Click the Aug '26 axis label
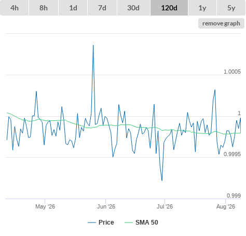246x236 pixels. tap(226, 206)
